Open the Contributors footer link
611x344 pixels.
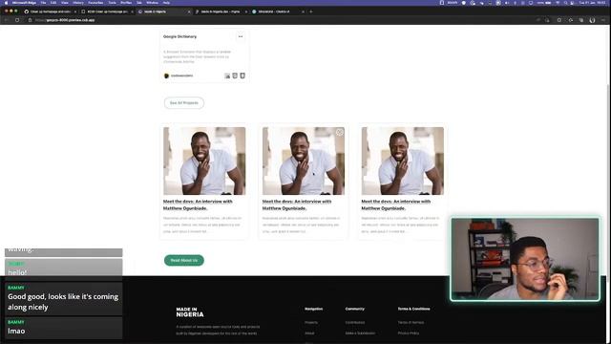(x=355, y=323)
